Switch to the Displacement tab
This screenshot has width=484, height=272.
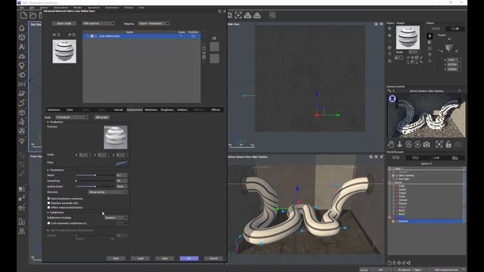tap(135, 110)
